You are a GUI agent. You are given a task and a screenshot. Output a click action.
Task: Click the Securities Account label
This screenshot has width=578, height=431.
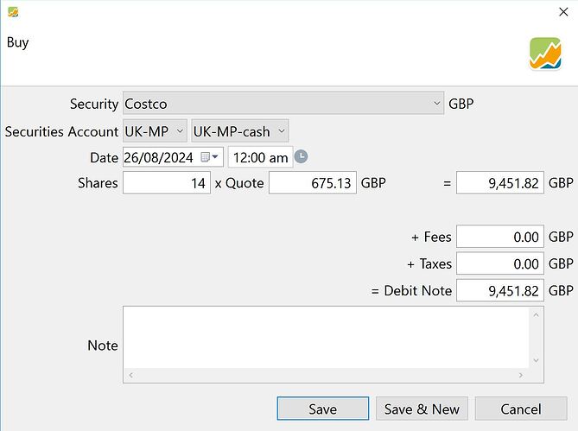click(61, 131)
